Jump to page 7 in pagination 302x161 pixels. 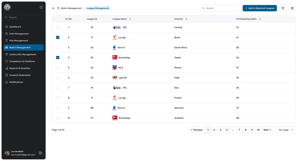[x=239, y=130]
